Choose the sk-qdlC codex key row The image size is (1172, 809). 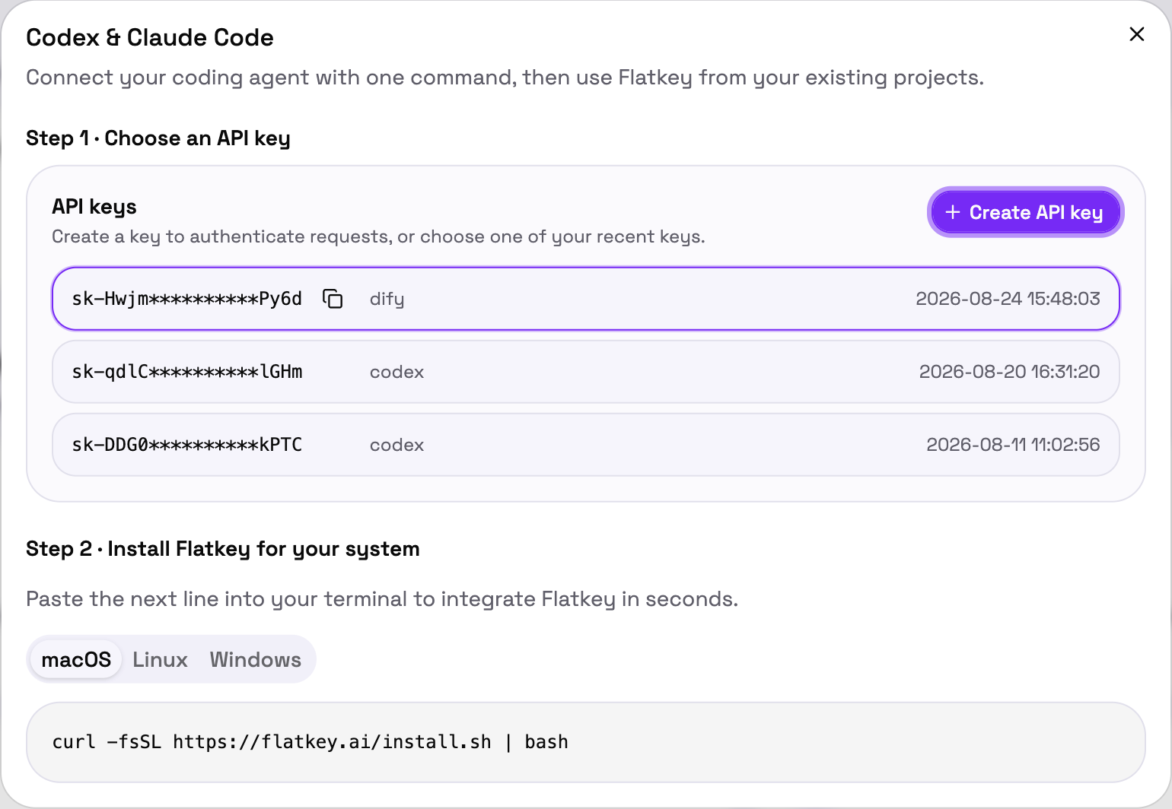click(x=586, y=372)
